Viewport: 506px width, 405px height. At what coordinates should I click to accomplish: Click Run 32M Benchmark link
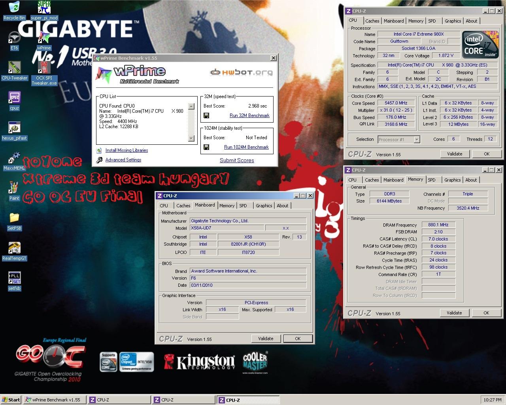click(x=249, y=115)
